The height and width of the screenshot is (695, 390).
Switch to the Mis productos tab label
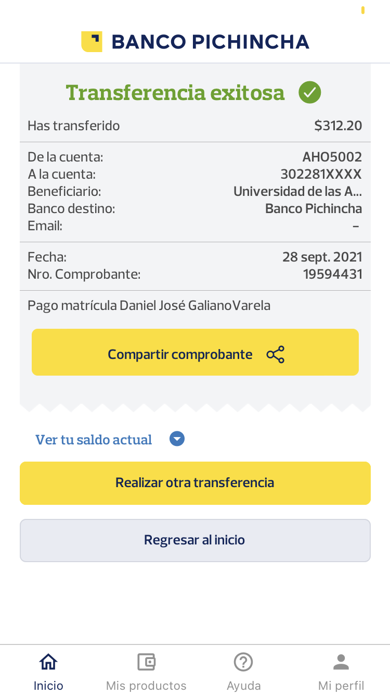pyautogui.click(x=146, y=686)
